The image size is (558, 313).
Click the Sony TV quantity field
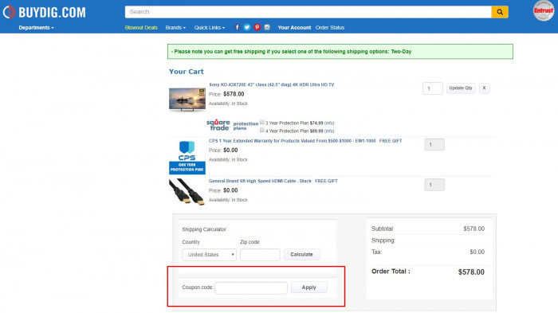[433, 88]
